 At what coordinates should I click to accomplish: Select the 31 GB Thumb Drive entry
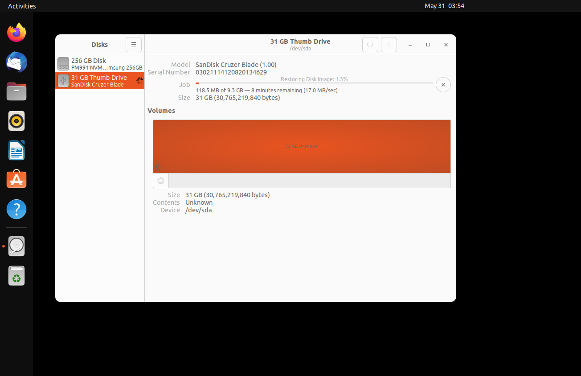click(x=100, y=81)
